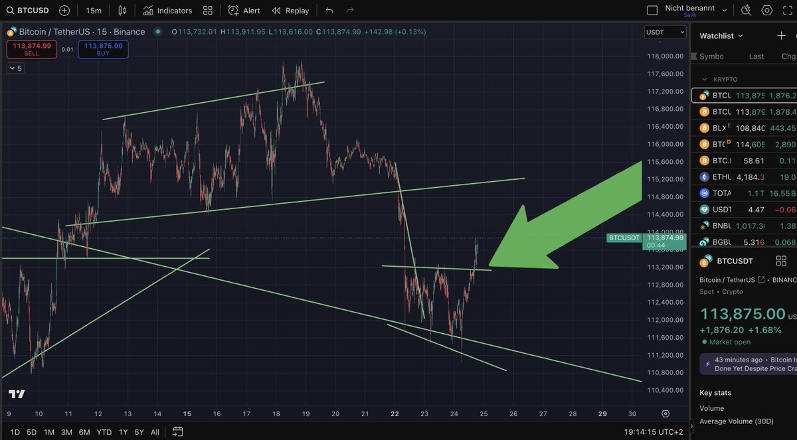Select the BLX watchlist row
This screenshot has width=797, height=440.
point(744,128)
